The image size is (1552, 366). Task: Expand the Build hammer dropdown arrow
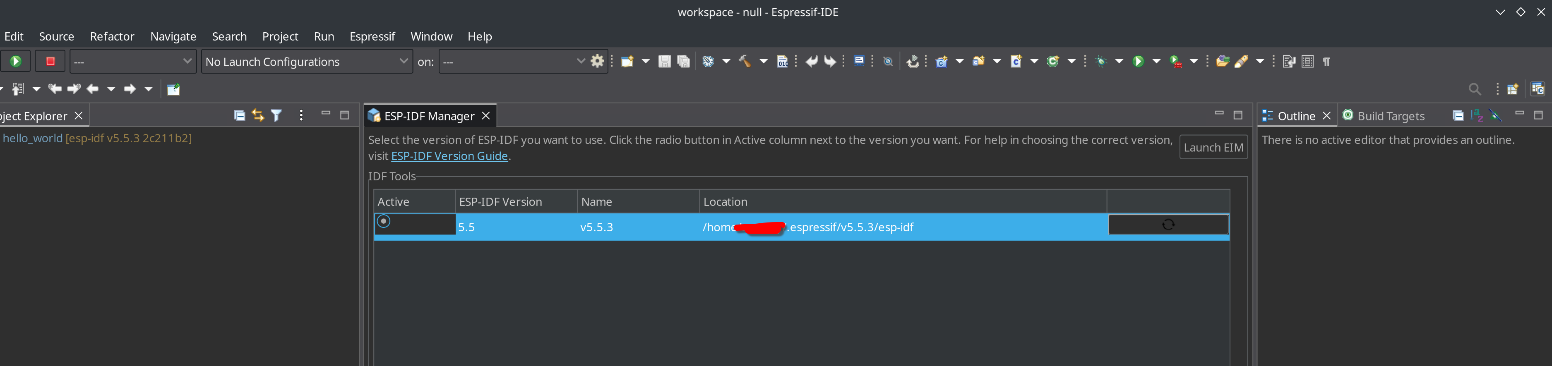pos(763,61)
